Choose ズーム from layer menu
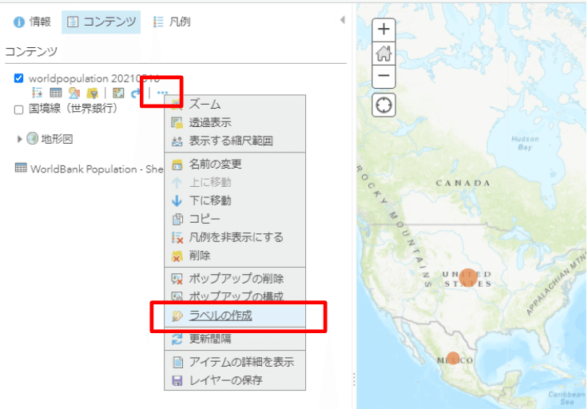Screen dimensions: 588x409 (x=235, y=104)
